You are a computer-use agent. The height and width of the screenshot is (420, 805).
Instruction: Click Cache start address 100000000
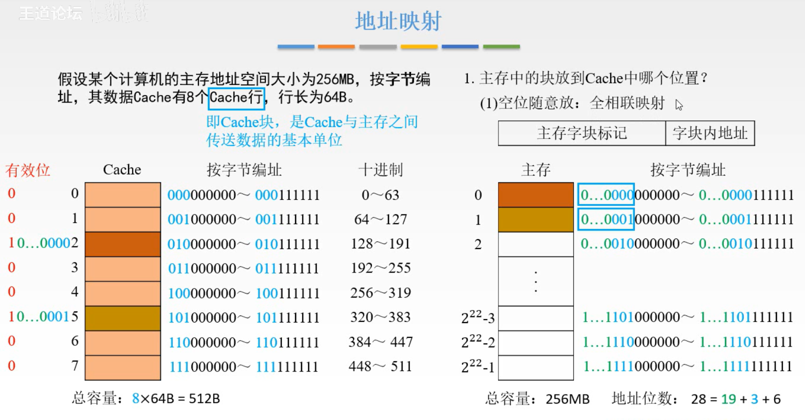point(202,293)
